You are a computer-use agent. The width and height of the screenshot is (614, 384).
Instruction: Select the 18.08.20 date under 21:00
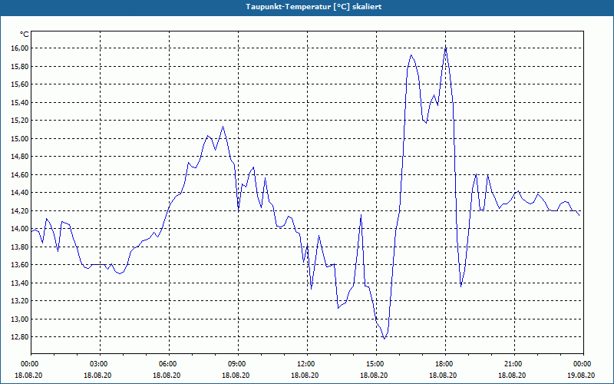click(x=512, y=375)
